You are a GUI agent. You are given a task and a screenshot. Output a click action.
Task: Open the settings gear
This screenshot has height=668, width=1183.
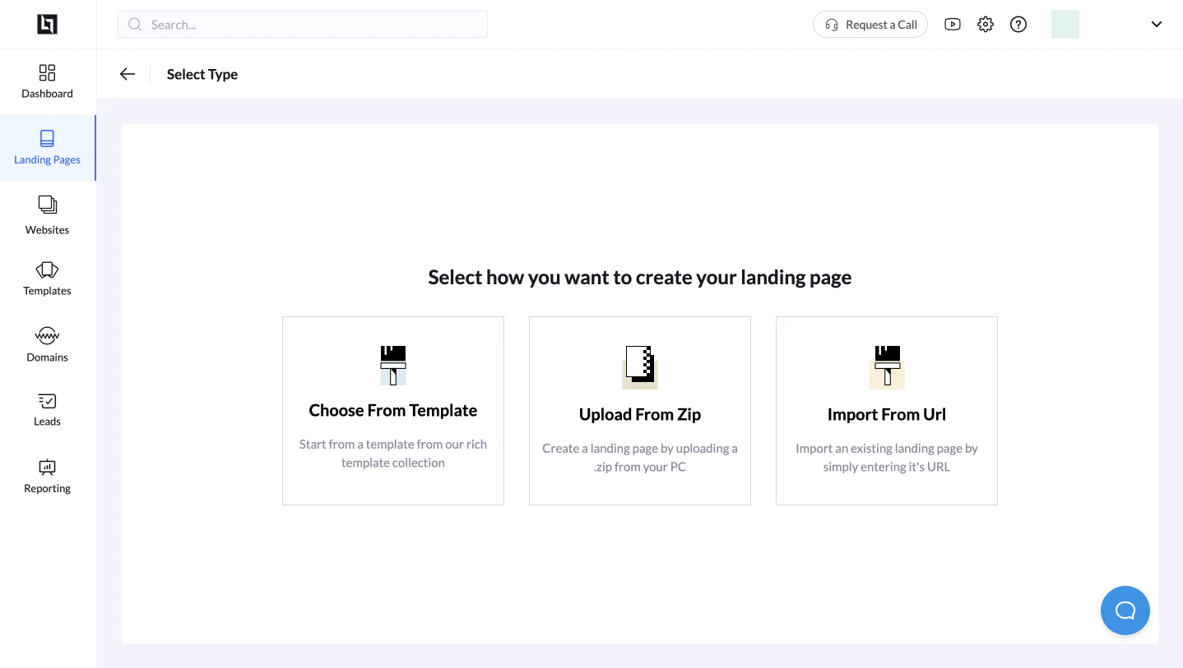click(x=985, y=24)
